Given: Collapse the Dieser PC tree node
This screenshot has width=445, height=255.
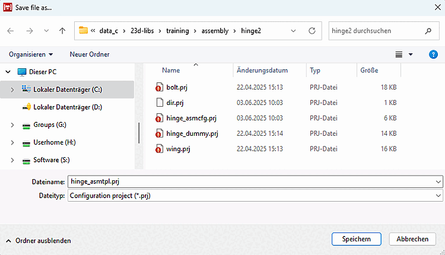Looking at the screenshot, I should click(x=8, y=72).
